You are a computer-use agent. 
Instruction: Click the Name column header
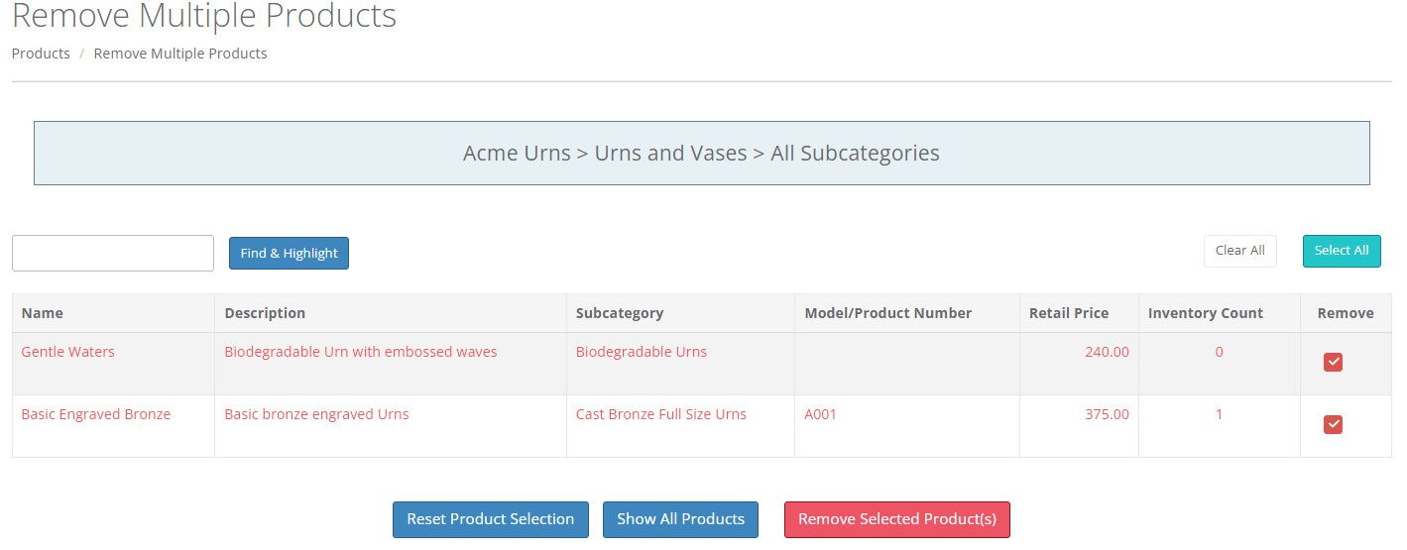click(43, 313)
